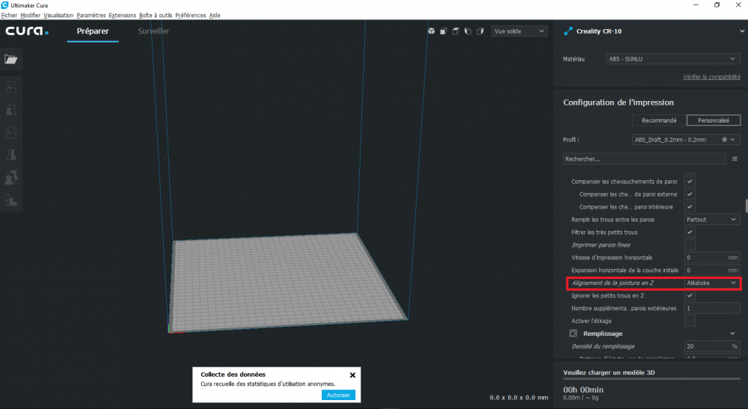748x409 pixels.
Task: Click the Rechercher search field
Action: coord(645,159)
